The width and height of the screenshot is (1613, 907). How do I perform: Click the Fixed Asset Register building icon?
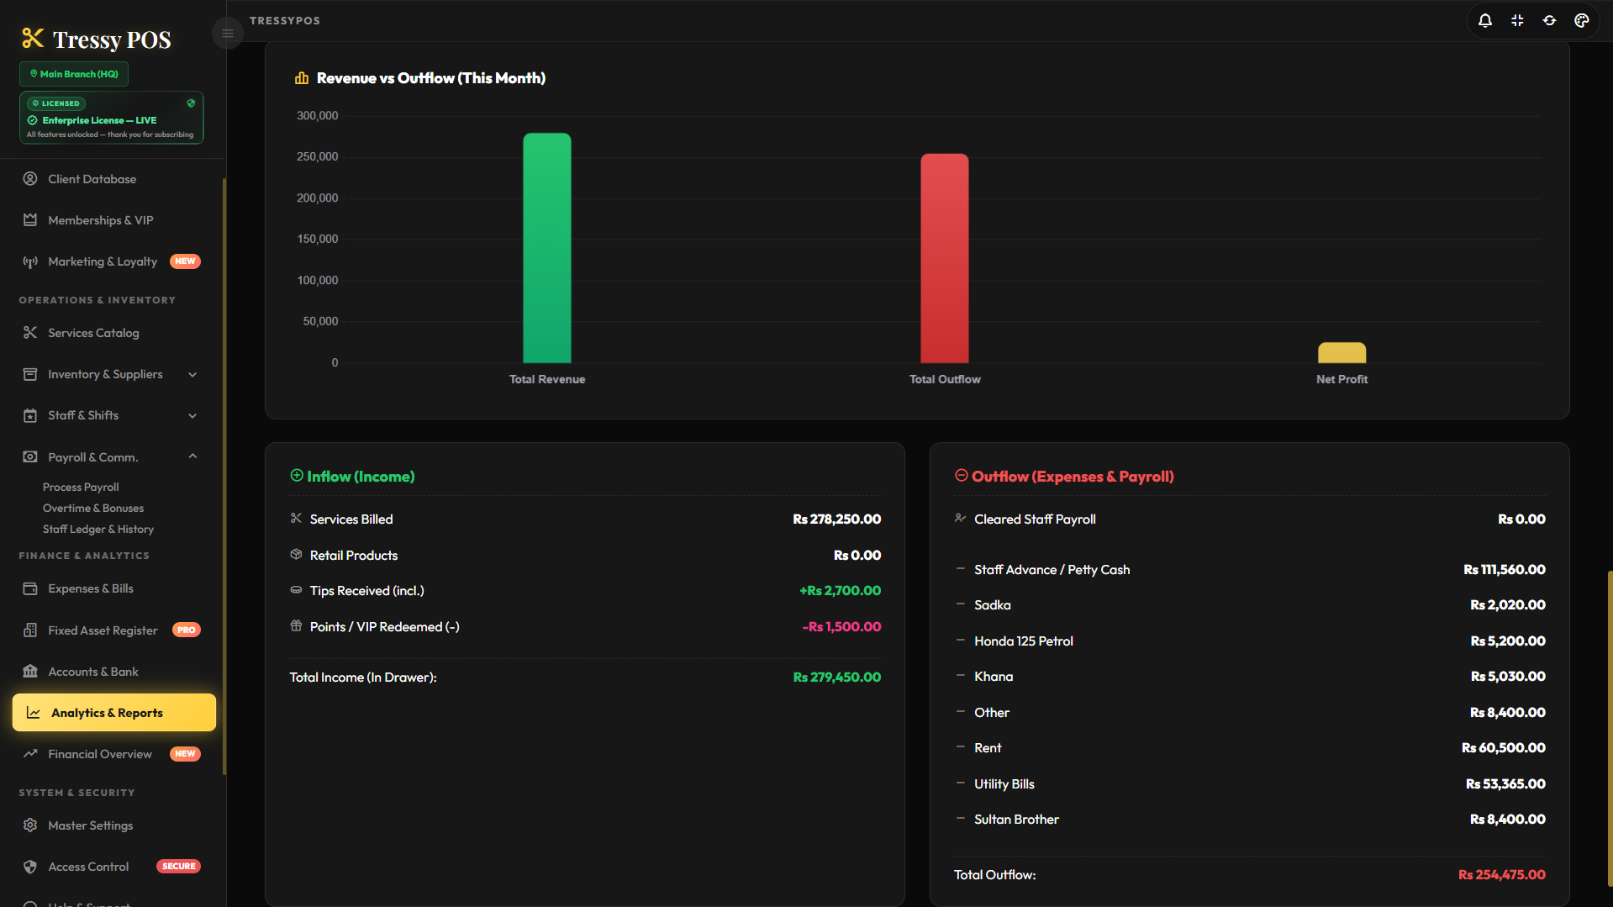point(30,630)
